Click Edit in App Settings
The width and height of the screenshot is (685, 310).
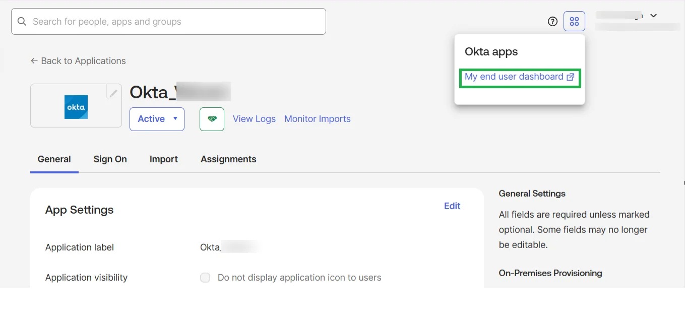pos(452,206)
